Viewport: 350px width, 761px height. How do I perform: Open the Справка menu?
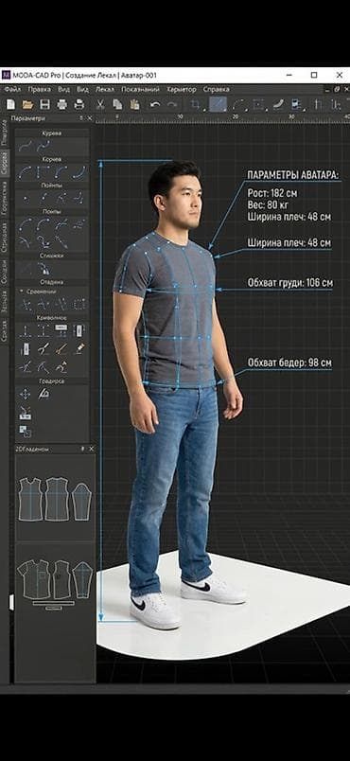pos(217,90)
